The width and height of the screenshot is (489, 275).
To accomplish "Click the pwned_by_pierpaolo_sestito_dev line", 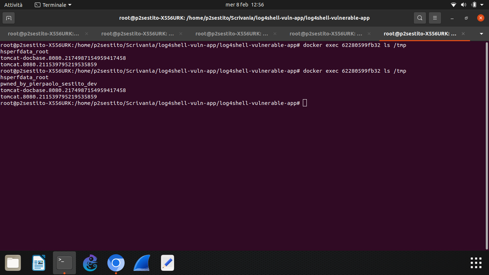I will (49, 84).
